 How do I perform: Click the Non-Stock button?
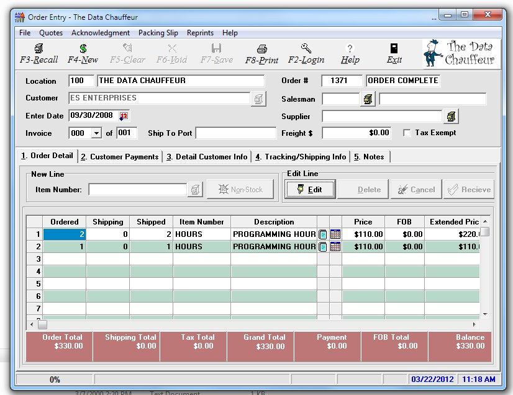(240, 189)
